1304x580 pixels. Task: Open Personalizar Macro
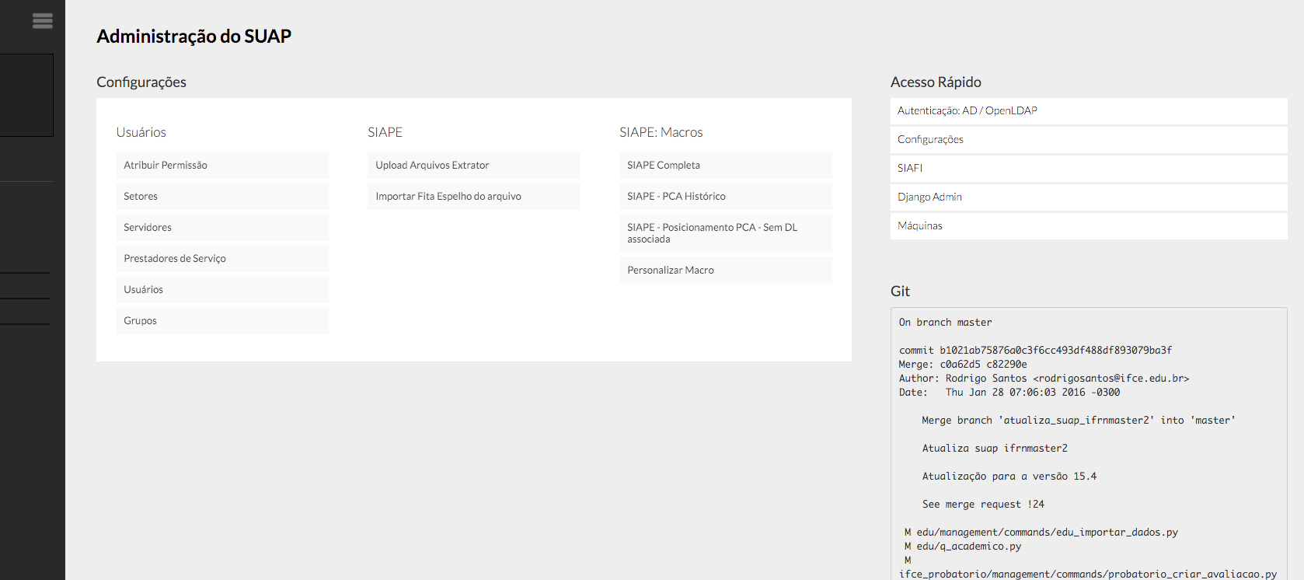(726, 270)
